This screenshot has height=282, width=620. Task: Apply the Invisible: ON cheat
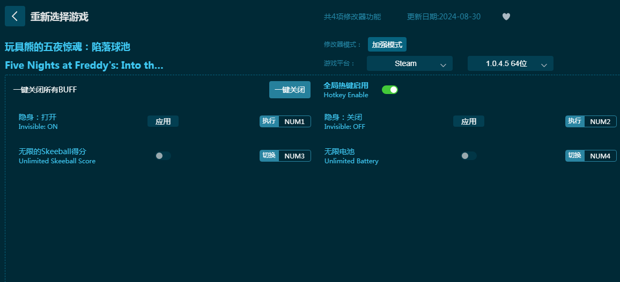[x=163, y=121]
